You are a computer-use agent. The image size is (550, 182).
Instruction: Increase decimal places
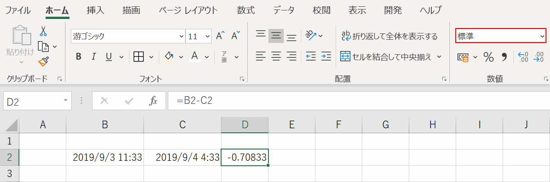[x=523, y=57]
